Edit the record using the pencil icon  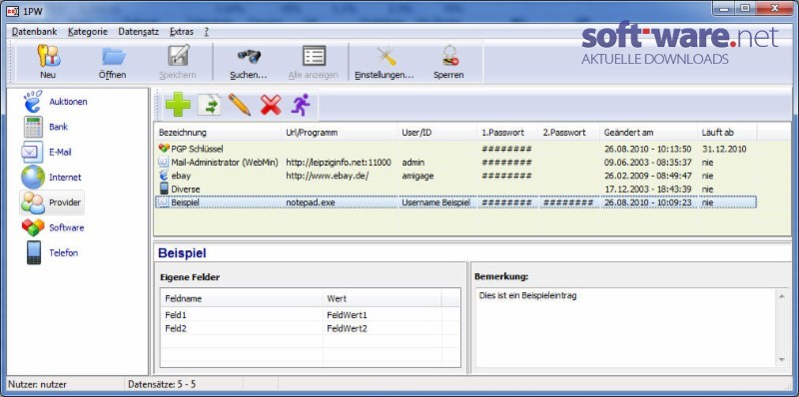(239, 105)
